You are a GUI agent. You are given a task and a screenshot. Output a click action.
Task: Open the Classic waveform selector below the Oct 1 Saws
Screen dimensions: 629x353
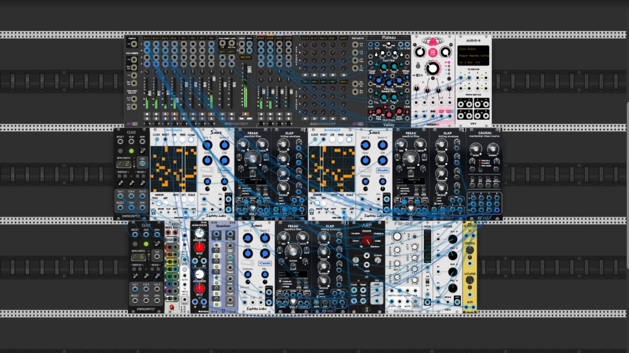[265, 263]
